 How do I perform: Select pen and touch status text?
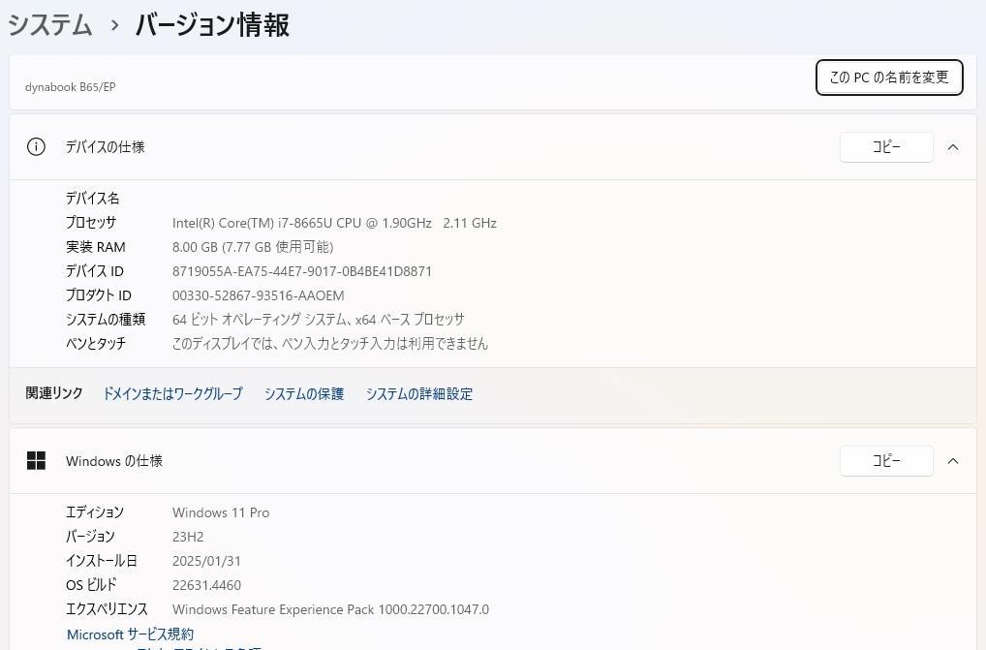330,343
